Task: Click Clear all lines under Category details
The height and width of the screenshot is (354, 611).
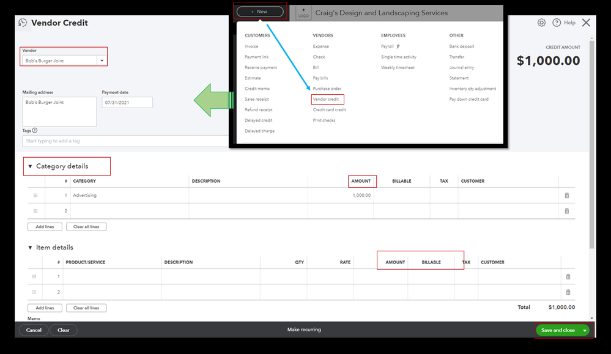Action: (x=86, y=227)
